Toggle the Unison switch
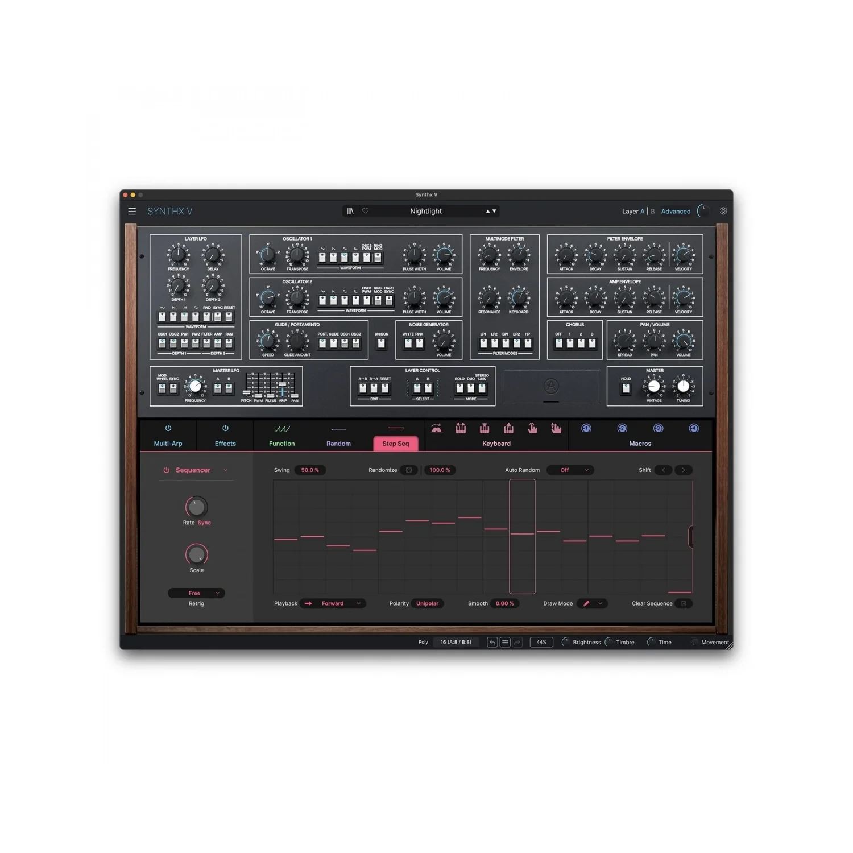The height and width of the screenshot is (853, 853). coord(382,343)
